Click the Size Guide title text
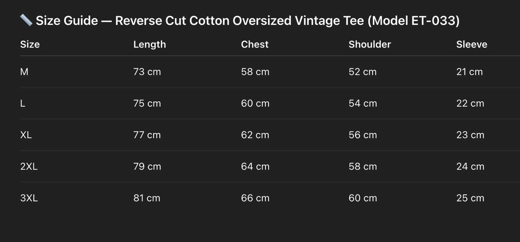The width and height of the screenshot is (520, 242). pos(248,21)
